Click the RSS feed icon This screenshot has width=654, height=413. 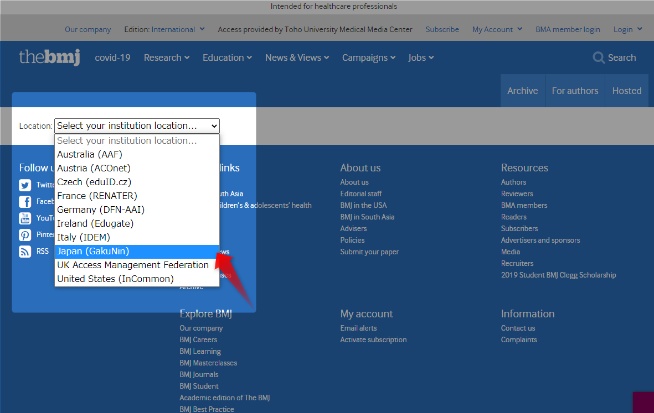click(x=25, y=252)
